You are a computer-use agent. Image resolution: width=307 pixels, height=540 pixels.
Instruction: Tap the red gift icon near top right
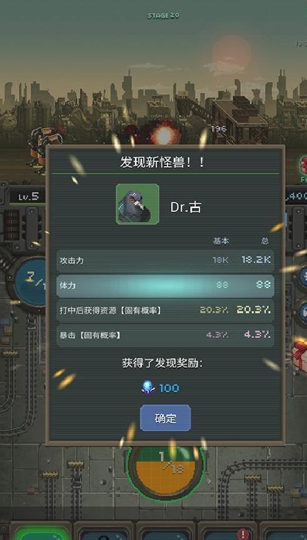[x=303, y=166]
